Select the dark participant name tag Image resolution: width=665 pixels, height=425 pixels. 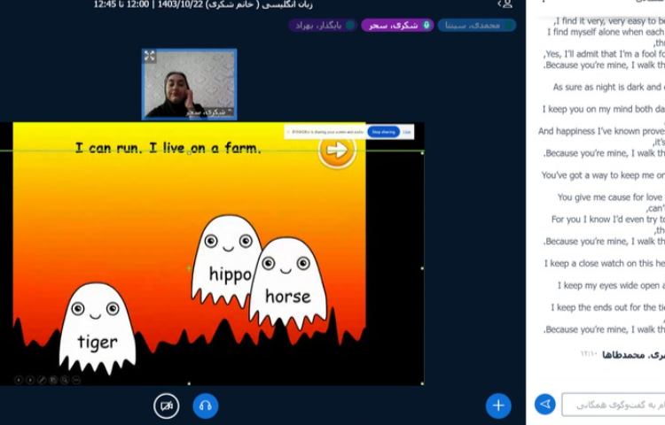323,25
